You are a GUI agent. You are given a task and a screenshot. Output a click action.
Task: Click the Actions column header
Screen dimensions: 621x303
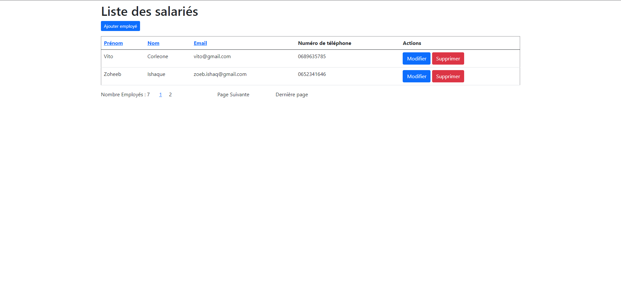point(412,43)
